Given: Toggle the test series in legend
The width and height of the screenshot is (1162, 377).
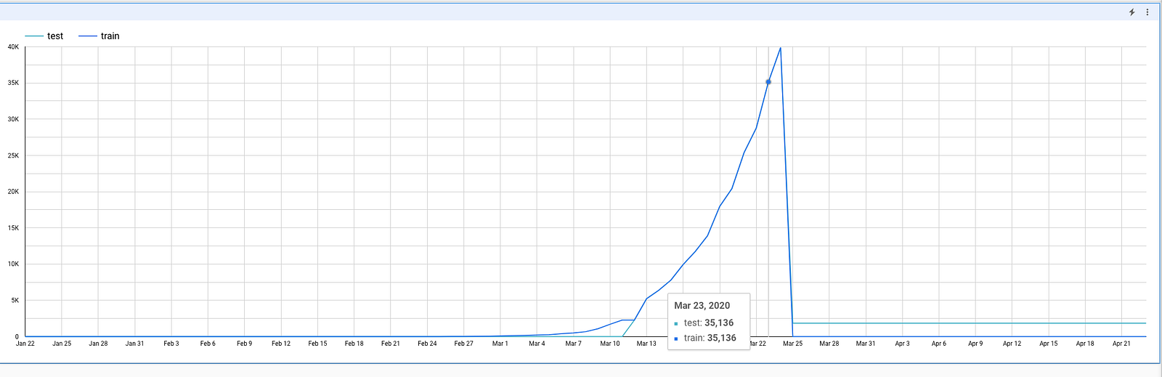Looking at the screenshot, I should tap(44, 36).
